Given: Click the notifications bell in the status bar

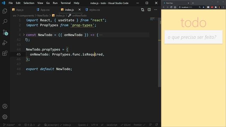Looking at the screenshot, I should [156, 125].
